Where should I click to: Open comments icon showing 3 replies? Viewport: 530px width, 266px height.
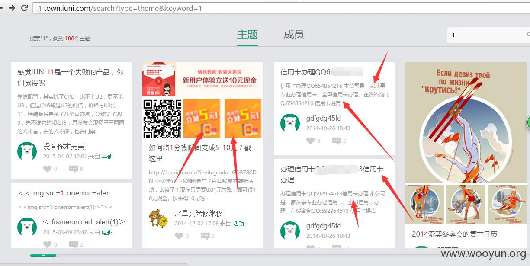coord(205,236)
